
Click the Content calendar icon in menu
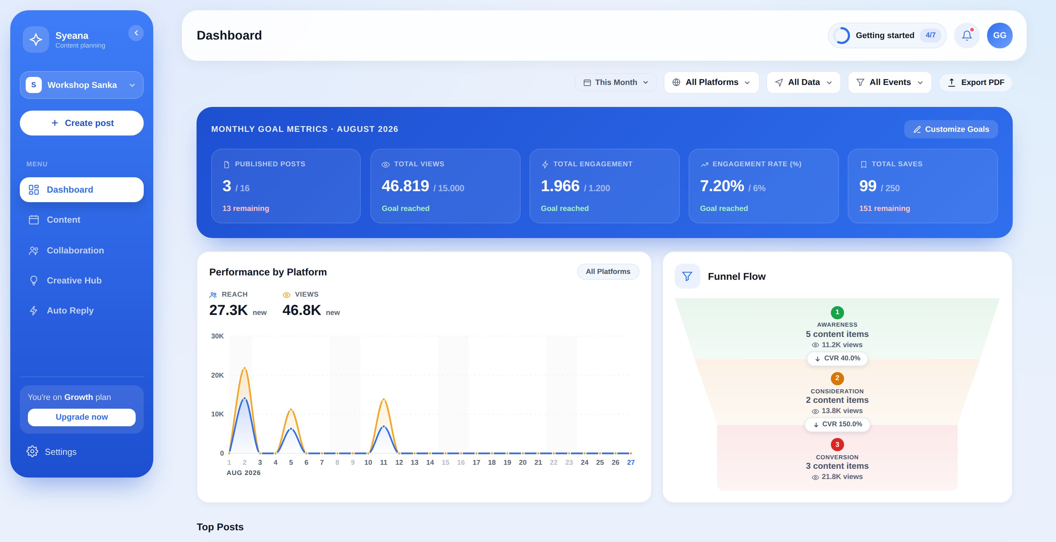tap(34, 220)
